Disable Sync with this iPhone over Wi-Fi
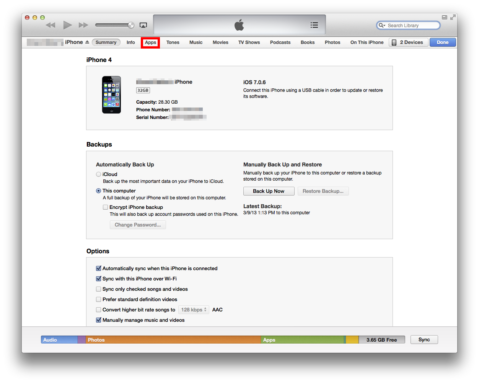 (99, 279)
